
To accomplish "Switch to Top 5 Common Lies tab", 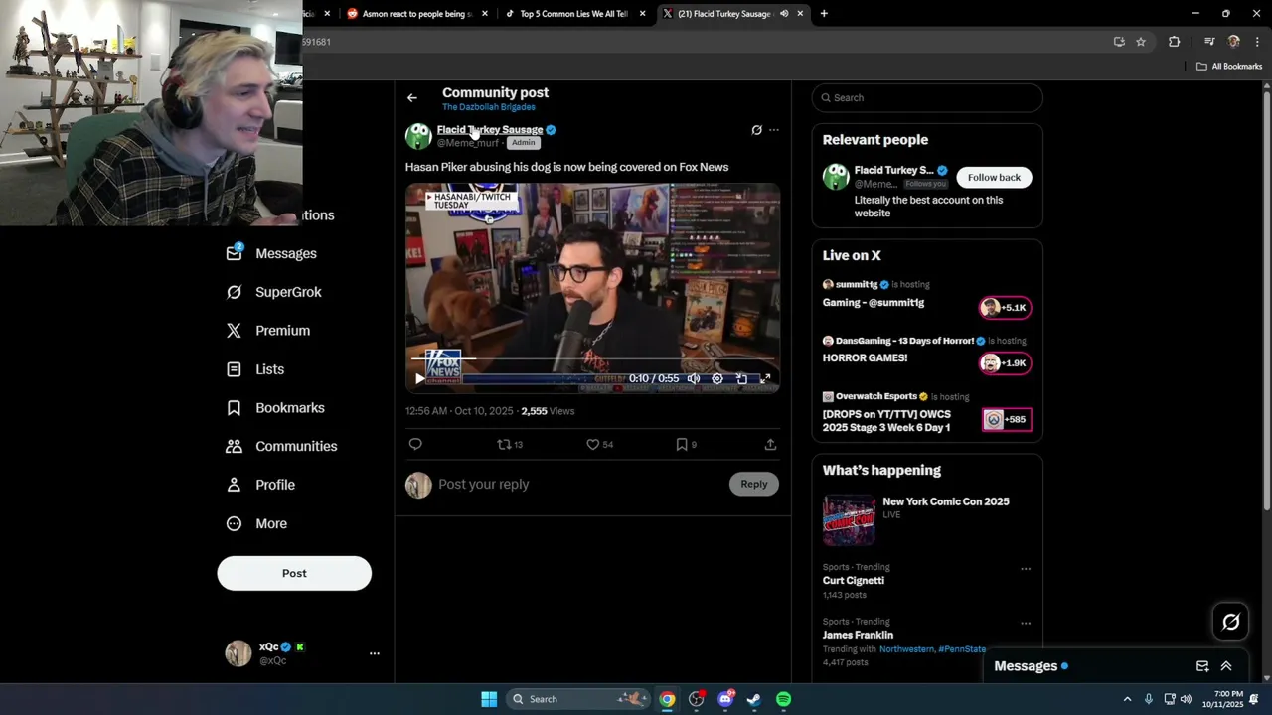I will point(575,13).
